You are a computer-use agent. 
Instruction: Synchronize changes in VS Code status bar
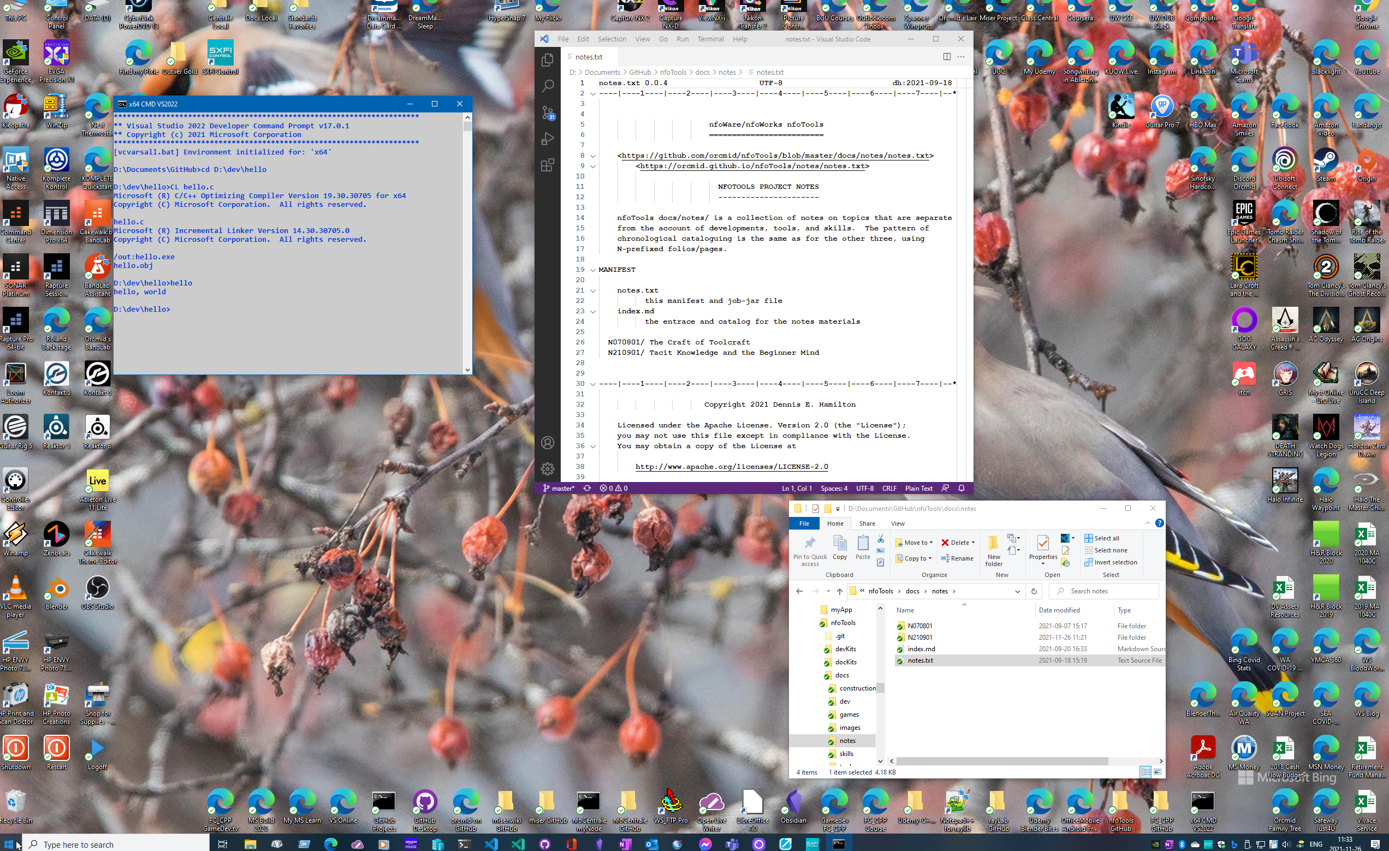point(587,488)
